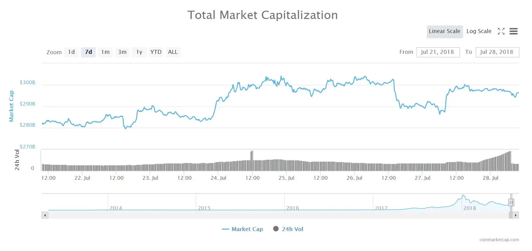Image resolution: width=532 pixels, height=251 pixels.
Task: Select Linear Scale view
Action: 444,31
